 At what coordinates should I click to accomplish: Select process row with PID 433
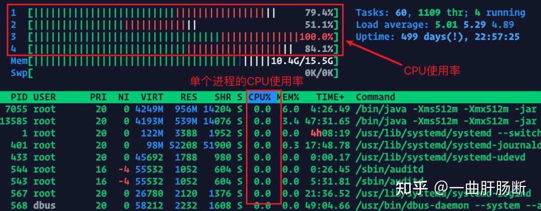click(270, 157)
